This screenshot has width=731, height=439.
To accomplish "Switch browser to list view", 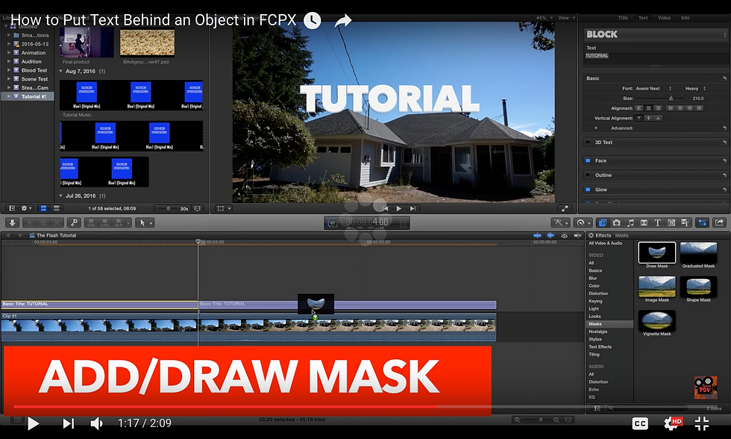I will click(57, 208).
